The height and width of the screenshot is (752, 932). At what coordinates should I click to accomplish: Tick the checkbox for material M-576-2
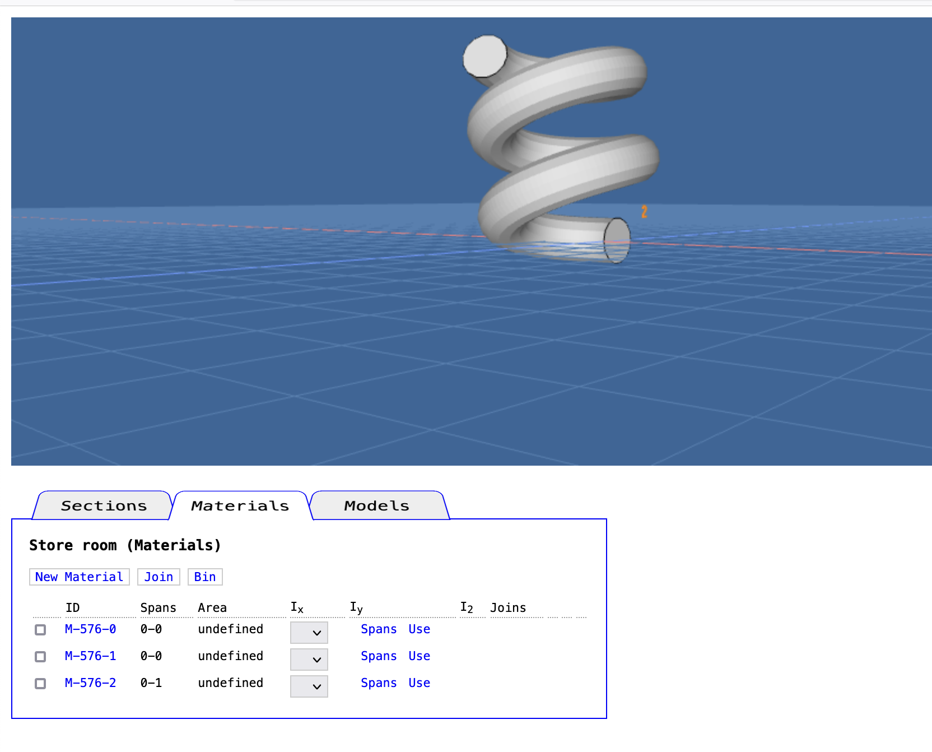tap(40, 684)
